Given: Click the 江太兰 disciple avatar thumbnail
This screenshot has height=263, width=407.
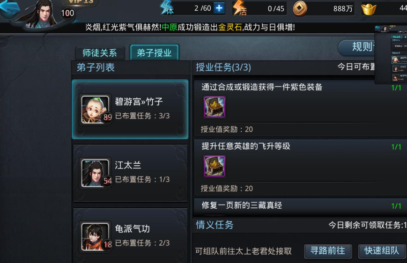Looking at the screenshot, I should [95, 173].
